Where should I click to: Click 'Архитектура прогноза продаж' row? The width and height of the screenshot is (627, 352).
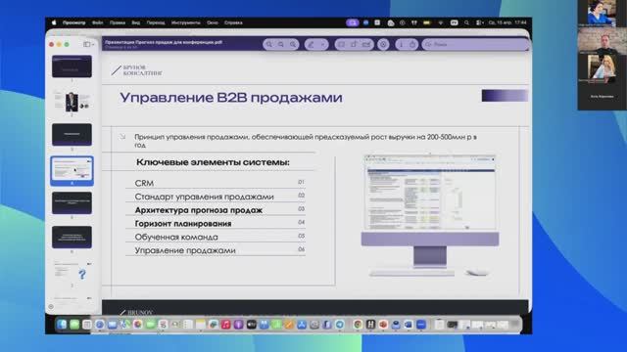coord(216,210)
